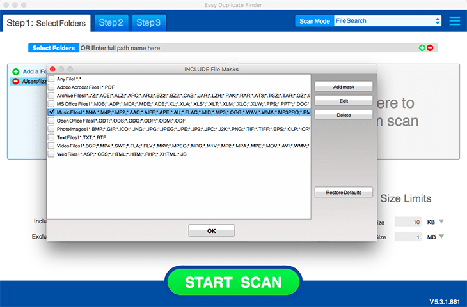
Task: Click the red minus icon in path bar
Action: [430, 48]
